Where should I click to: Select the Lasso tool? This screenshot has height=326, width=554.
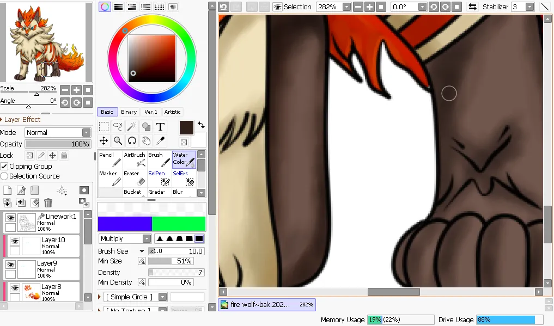click(x=118, y=126)
